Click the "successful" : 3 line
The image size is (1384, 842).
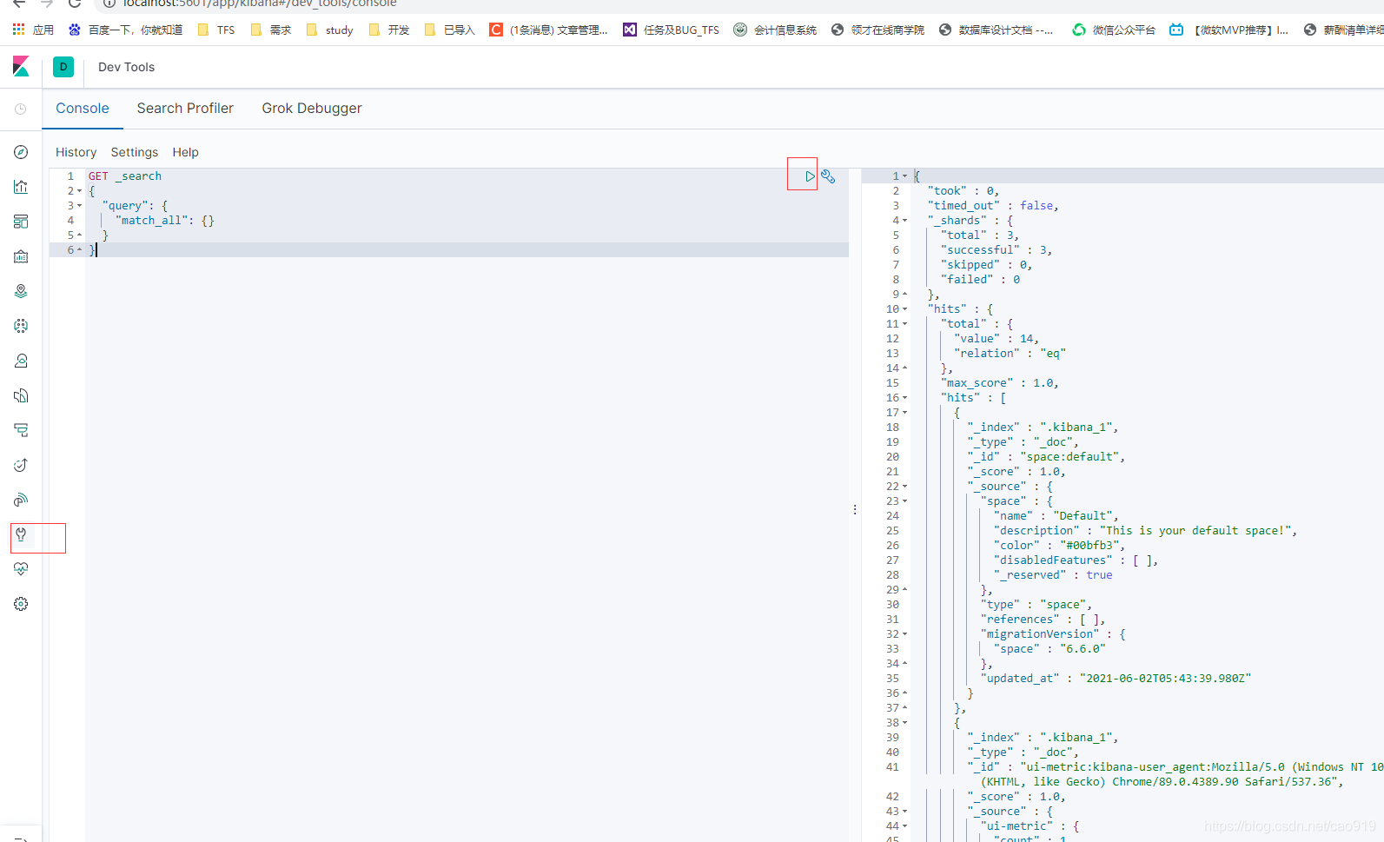tap(997, 250)
